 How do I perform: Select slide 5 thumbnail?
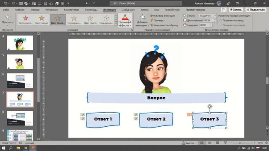[x=20, y=62]
